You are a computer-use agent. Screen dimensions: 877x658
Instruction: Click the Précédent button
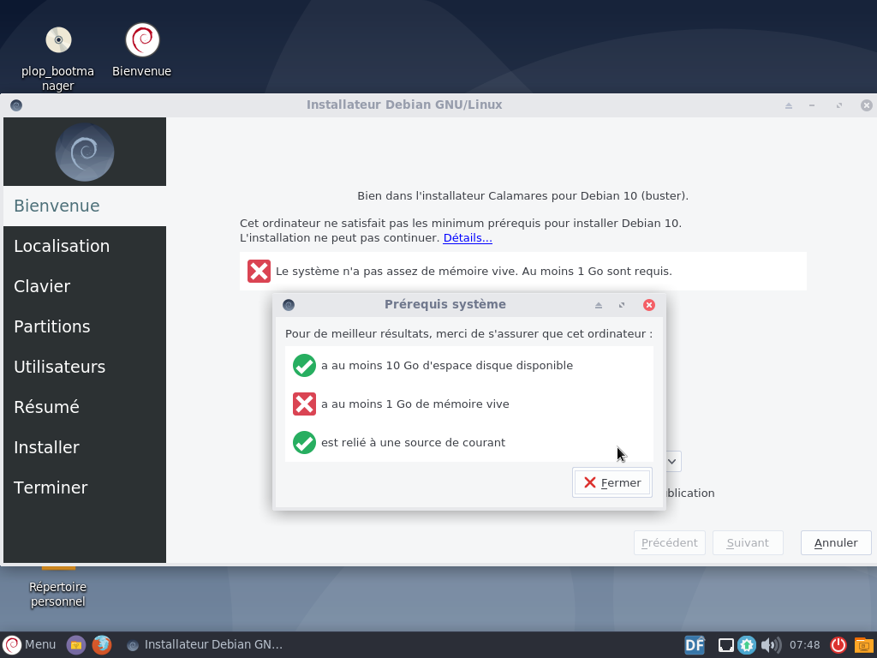[670, 542]
